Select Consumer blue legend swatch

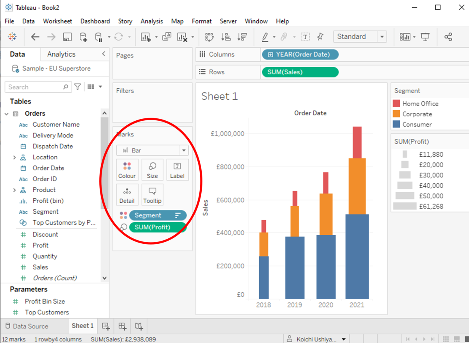coord(396,124)
